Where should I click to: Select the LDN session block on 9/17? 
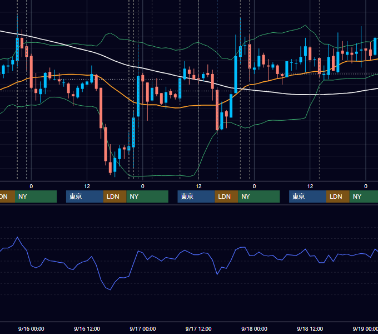click(x=226, y=197)
